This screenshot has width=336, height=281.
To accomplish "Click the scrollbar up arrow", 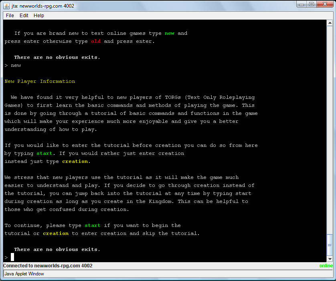I will (x=330, y=23).
